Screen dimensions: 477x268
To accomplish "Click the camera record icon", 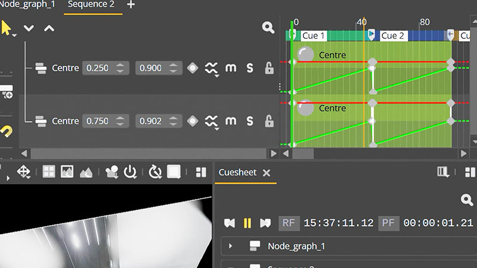I will pyautogui.click(x=112, y=172).
